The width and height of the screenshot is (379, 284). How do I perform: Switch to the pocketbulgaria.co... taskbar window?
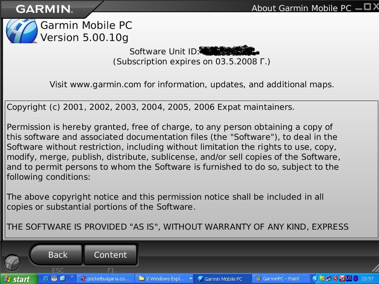105,279
